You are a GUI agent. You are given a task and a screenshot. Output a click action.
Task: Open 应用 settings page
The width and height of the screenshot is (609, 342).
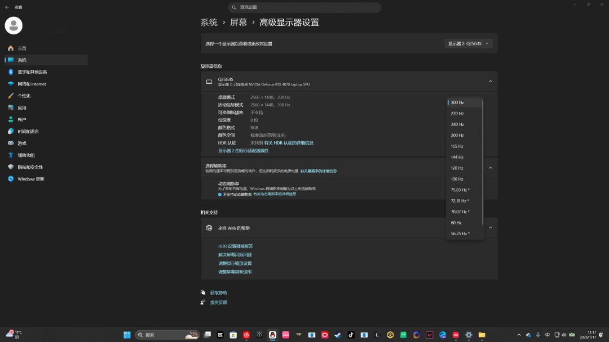coord(46,107)
